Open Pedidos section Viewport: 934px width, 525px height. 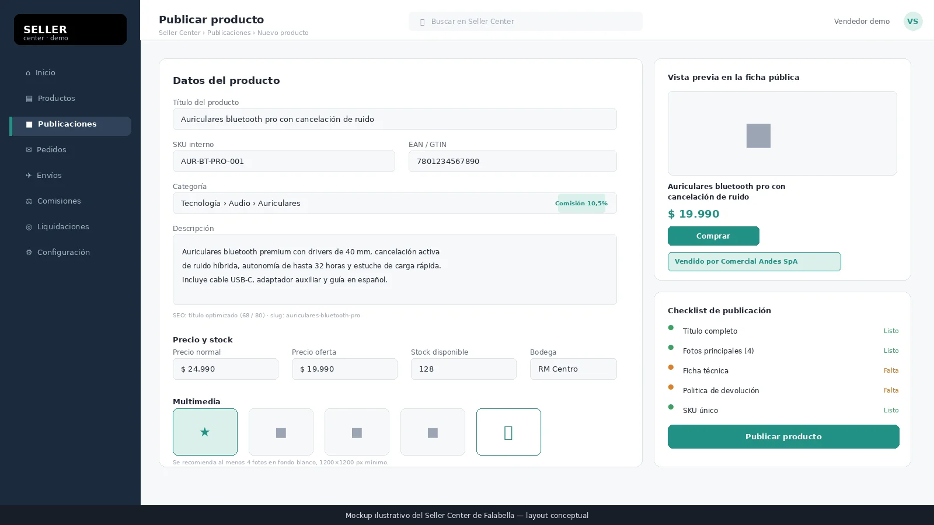pos(70,150)
